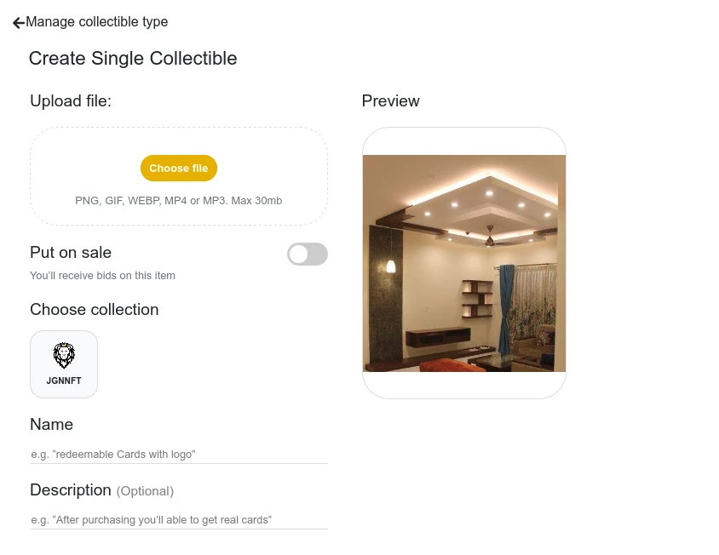Focus the Description input field
The image size is (719, 555).
click(179, 520)
